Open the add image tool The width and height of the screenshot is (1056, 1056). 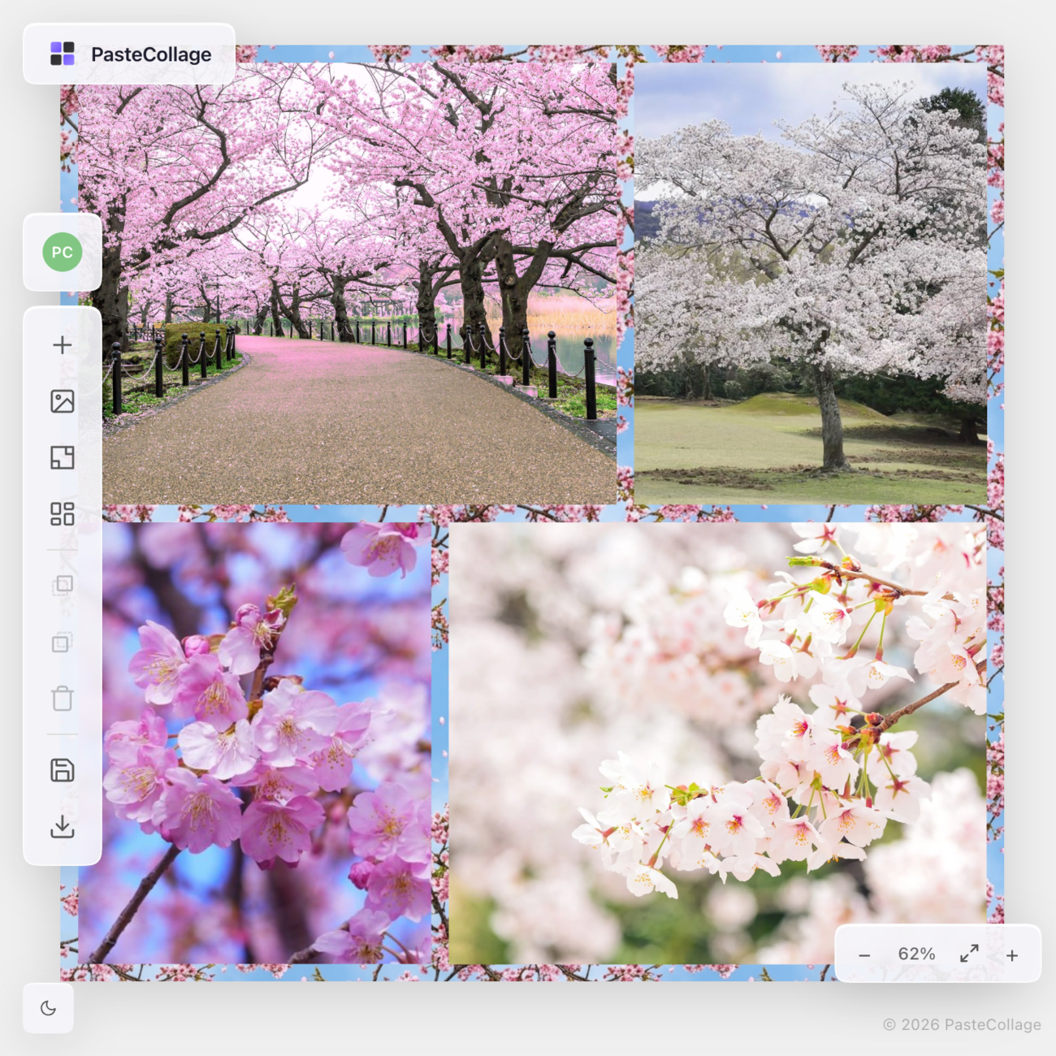[63, 401]
